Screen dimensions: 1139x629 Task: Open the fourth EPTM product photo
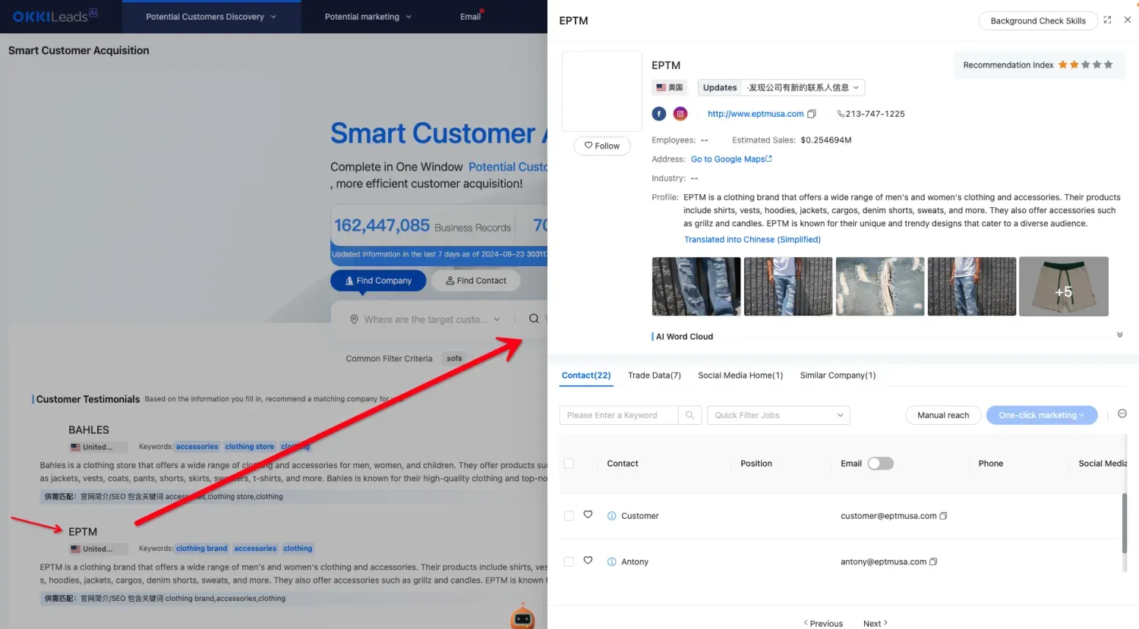[x=972, y=286]
